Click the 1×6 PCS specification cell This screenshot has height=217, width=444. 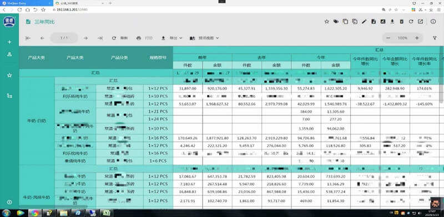(158, 161)
